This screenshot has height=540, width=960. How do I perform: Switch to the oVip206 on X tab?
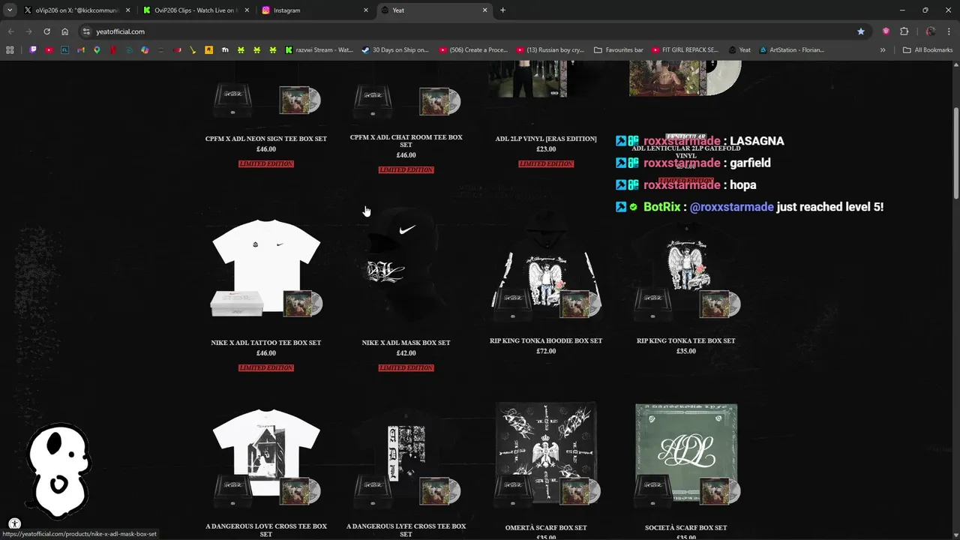coord(76,10)
